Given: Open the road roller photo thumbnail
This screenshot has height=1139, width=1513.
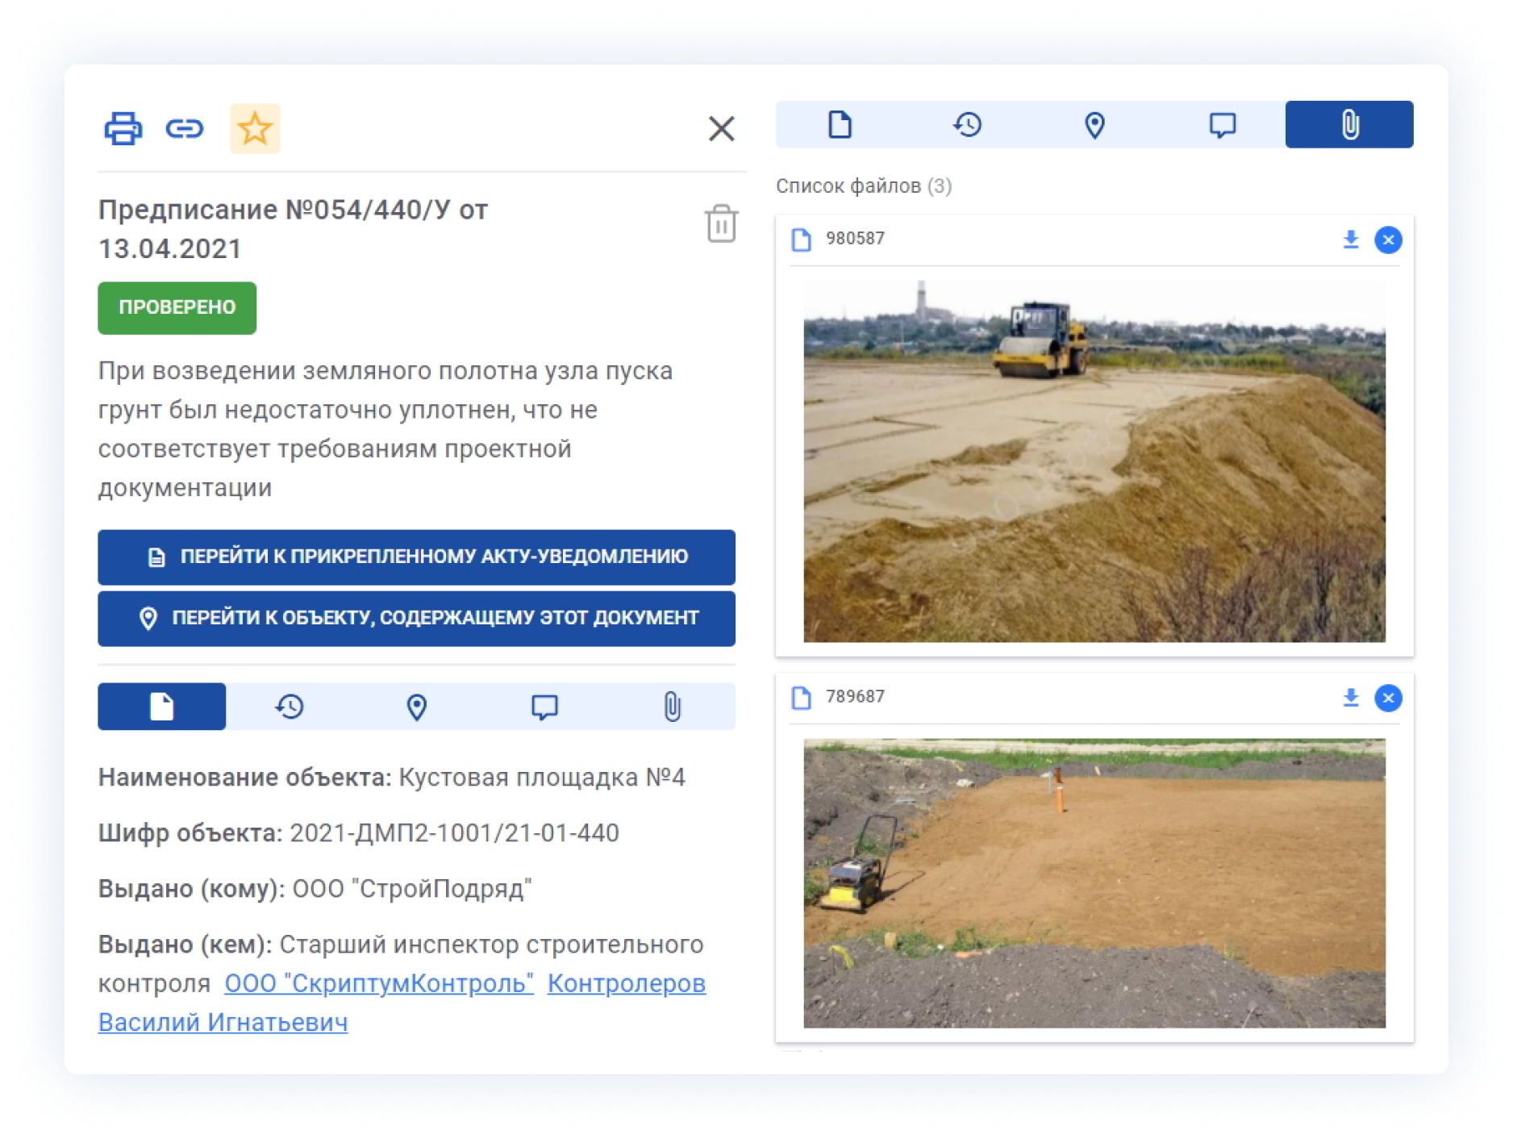Looking at the screenshot, I should [1094, 461].
